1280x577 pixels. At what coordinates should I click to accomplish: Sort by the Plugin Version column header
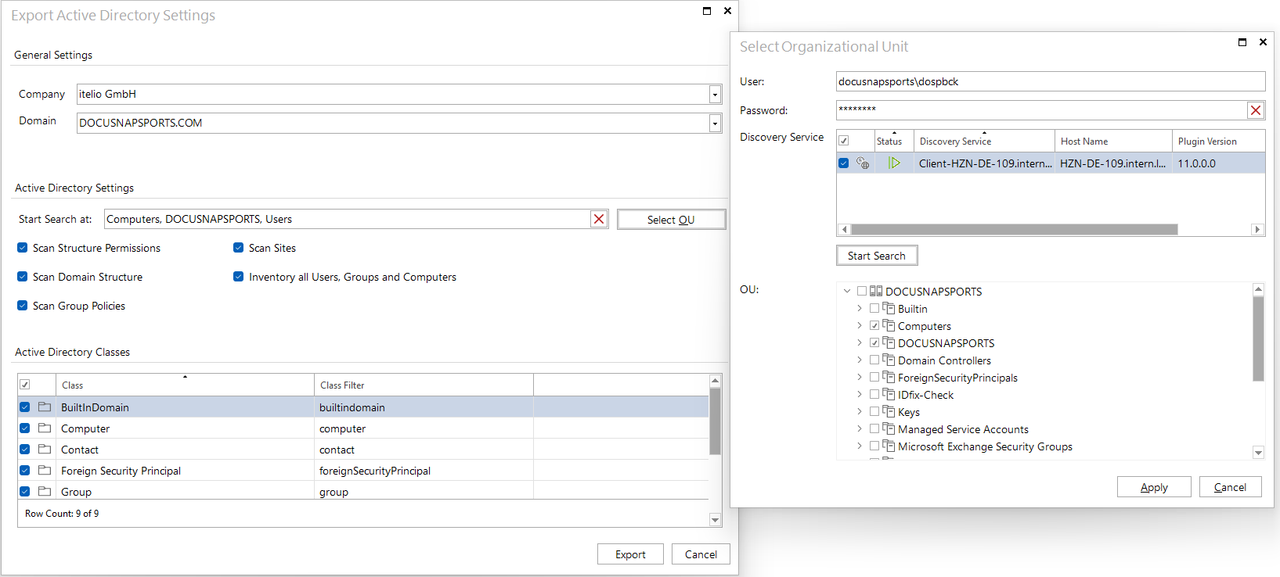tap(1218, 141)
